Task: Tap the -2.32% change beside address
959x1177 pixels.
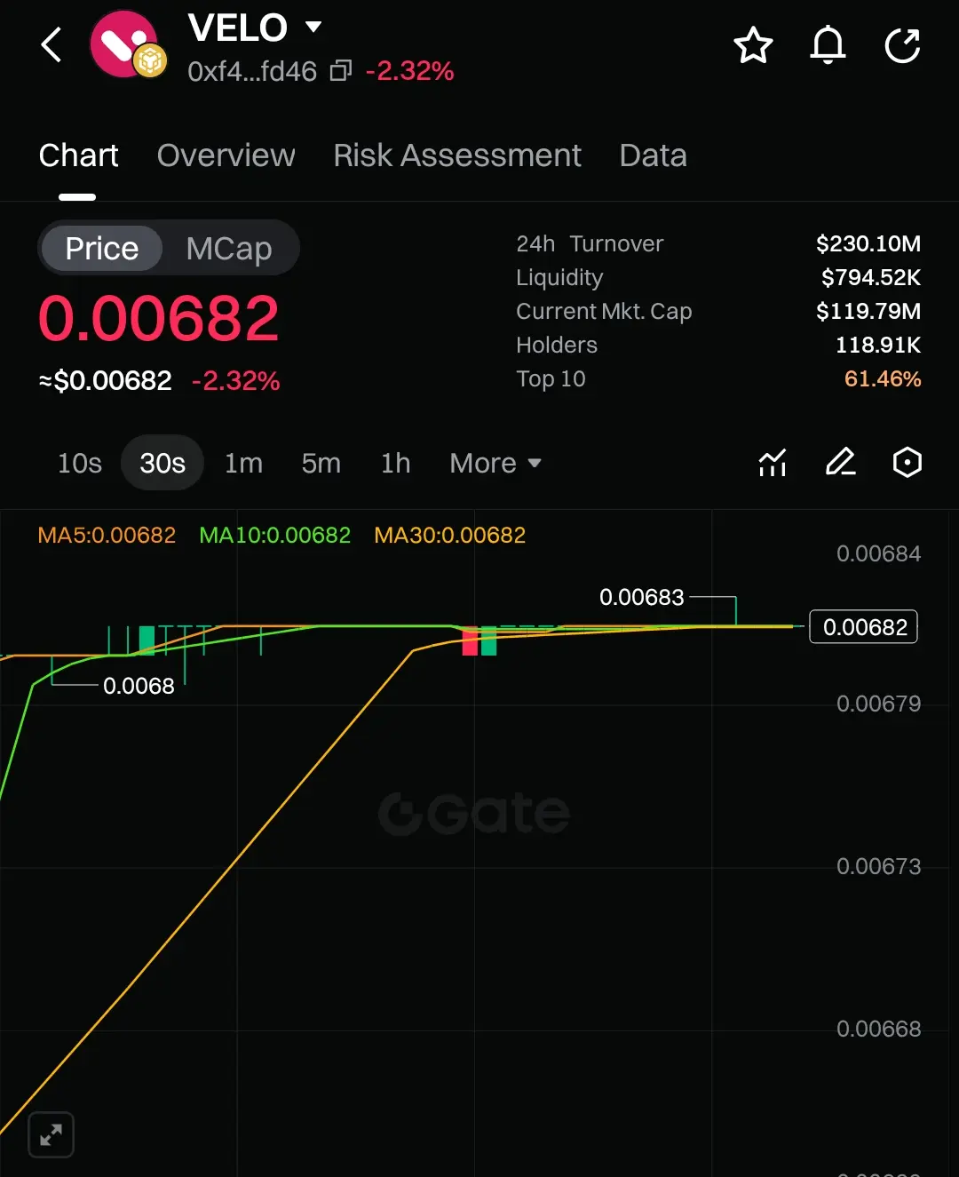Action: pyautogui.click(x=409, y=71)
